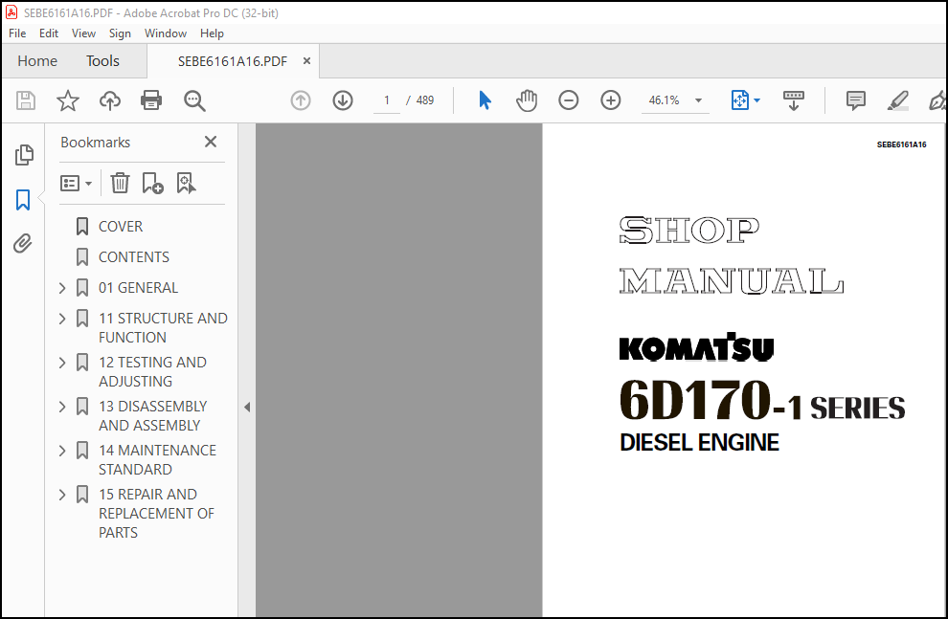Open the Edit menu
Screen dimensions: 948x619
click(x=49, y=33)
